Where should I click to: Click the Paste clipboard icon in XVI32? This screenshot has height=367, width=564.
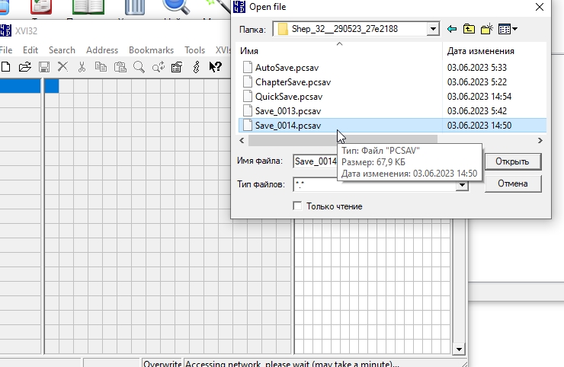(x=120, y=67)
